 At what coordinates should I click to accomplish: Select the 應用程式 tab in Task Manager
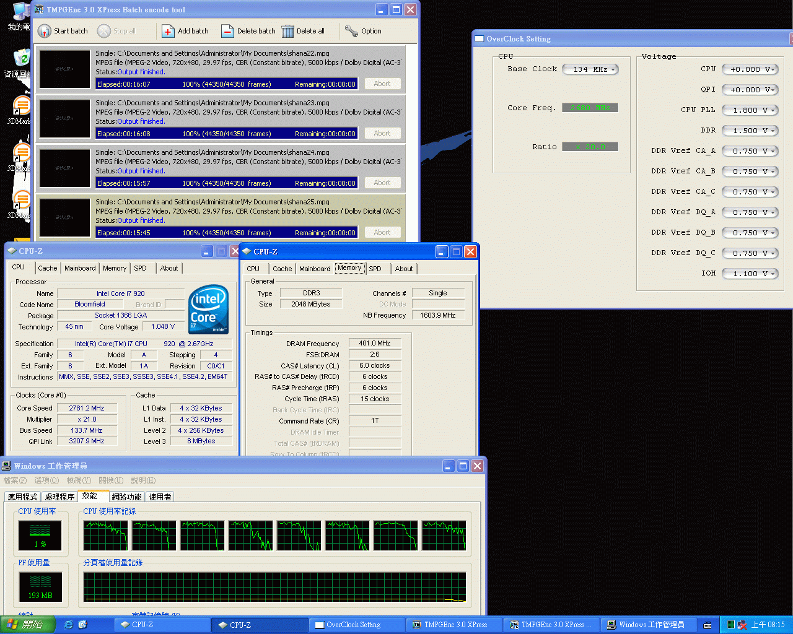23,497
